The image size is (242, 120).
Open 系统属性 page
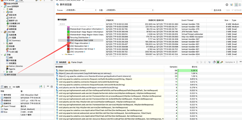13,63
